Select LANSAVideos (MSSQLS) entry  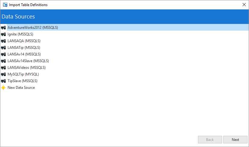[x=27, y=68]
